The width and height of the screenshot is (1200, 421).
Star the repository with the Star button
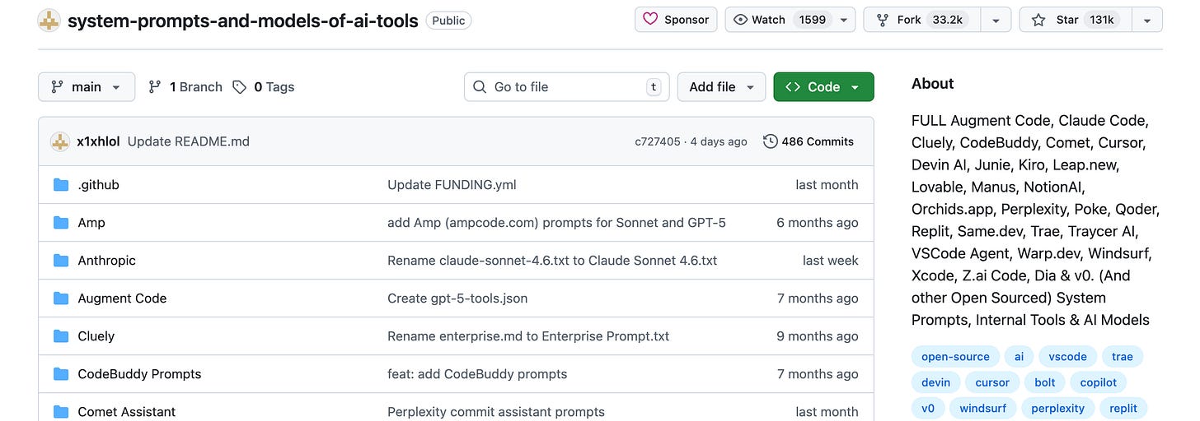pyautogui.click(x=1076, y=20)
